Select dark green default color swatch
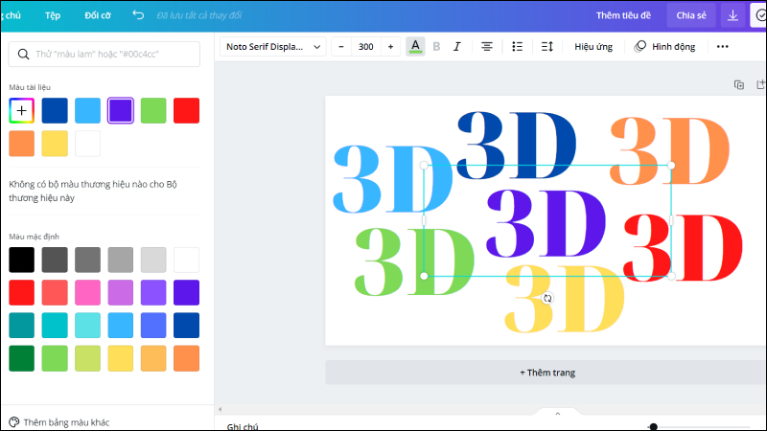767x431 pixels. point(21,358)
